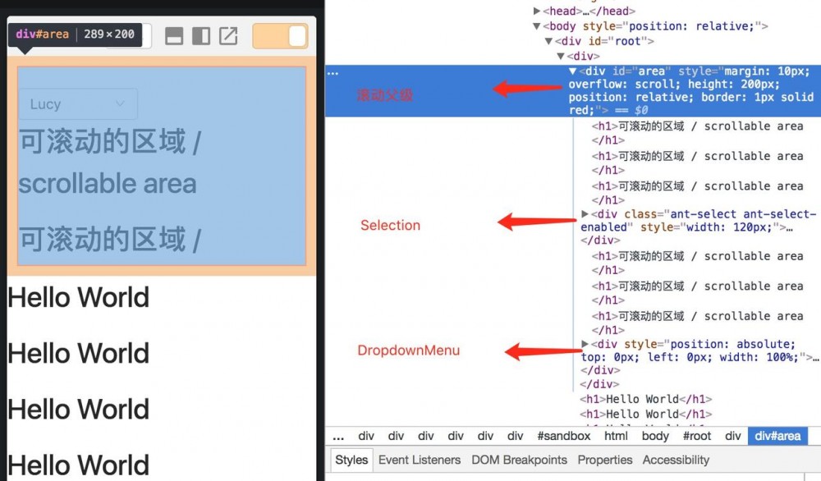Image resolution: width=821 pixels, height=481 pixels.
Task: Click the scrollable area heading in the preview
Action: (x=109, y=163)
